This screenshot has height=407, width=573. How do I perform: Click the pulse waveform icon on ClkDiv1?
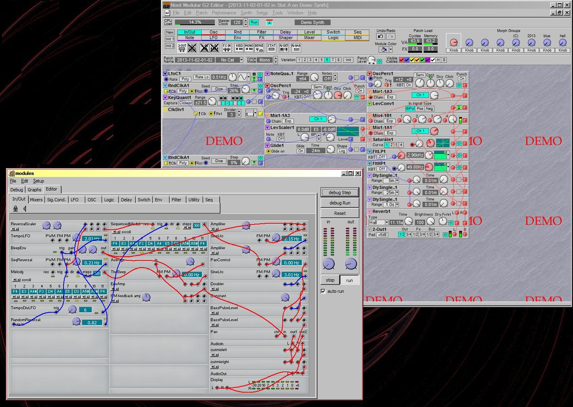[251, 113]
